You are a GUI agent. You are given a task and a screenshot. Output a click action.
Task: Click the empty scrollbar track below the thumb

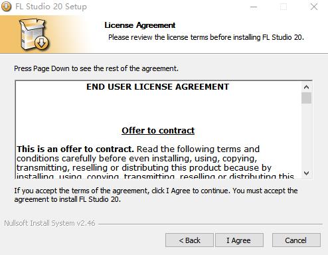[x=306, y=136]
